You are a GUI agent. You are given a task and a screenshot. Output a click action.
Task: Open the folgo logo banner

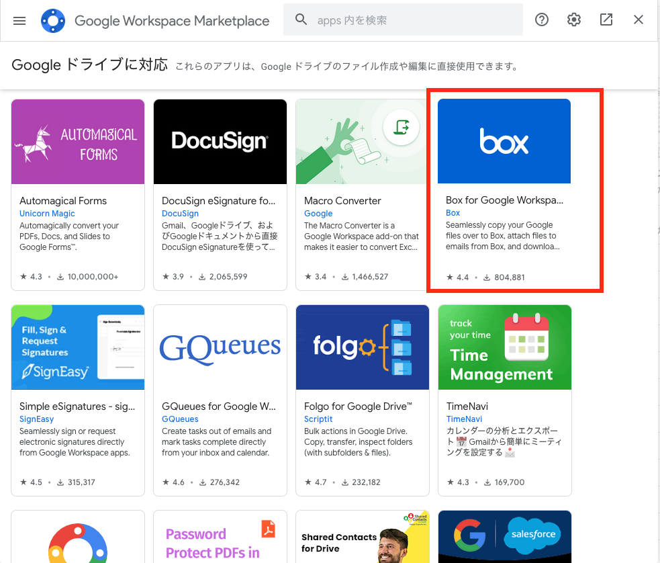(x=363, y=347)
